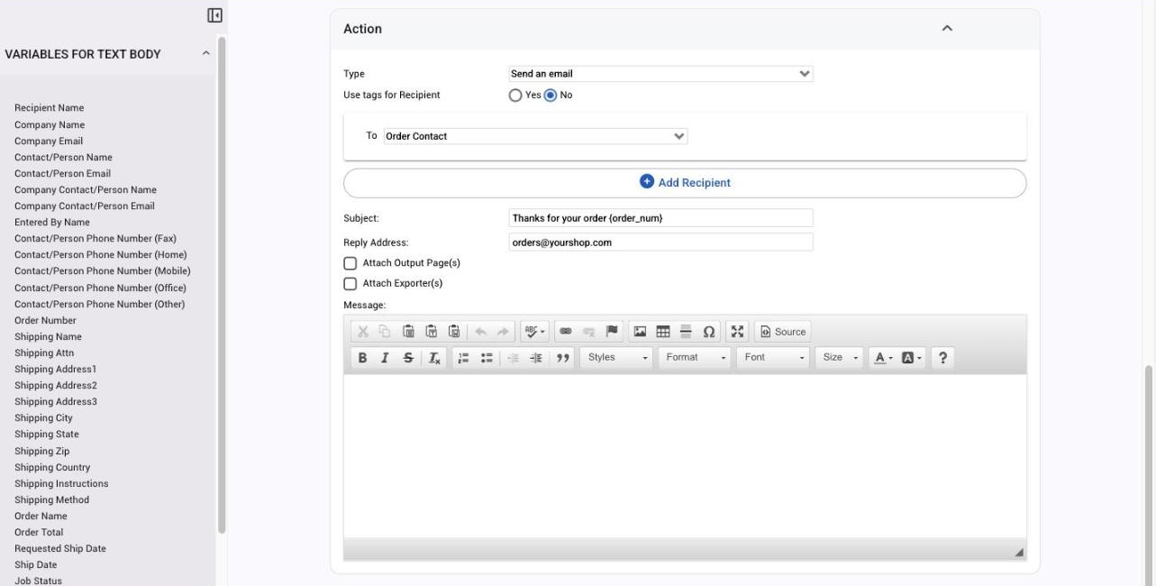
Task: Click the Undo arrow icon
Action: pos(481,332)
